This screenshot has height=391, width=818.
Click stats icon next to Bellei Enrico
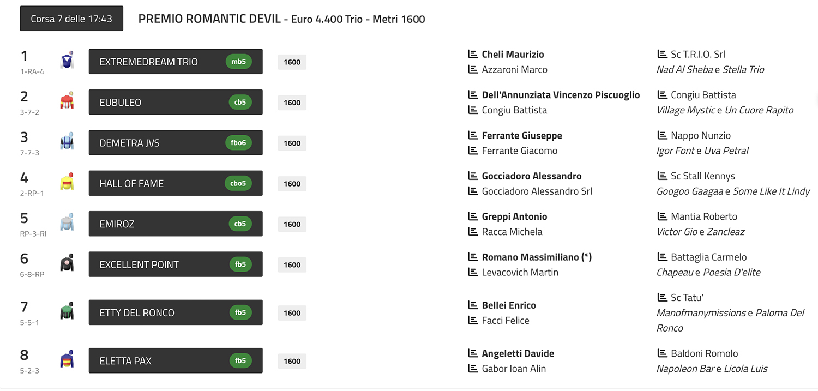point(473,305)
